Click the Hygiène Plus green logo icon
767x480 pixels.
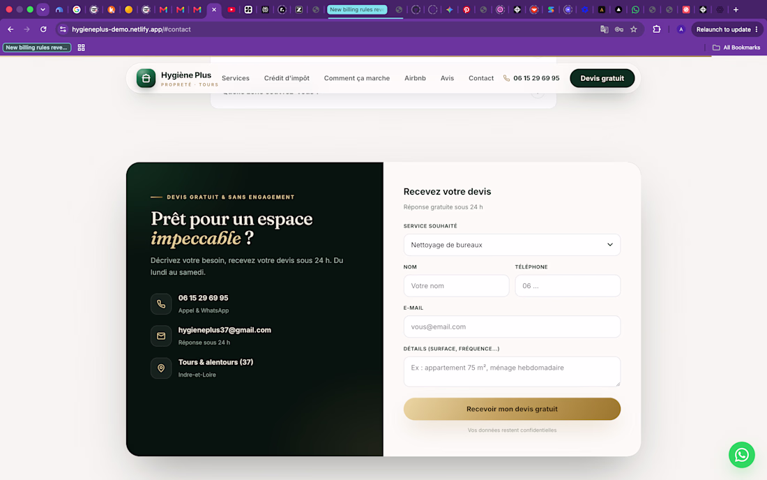pyautogui.click(x=146, y=78)
